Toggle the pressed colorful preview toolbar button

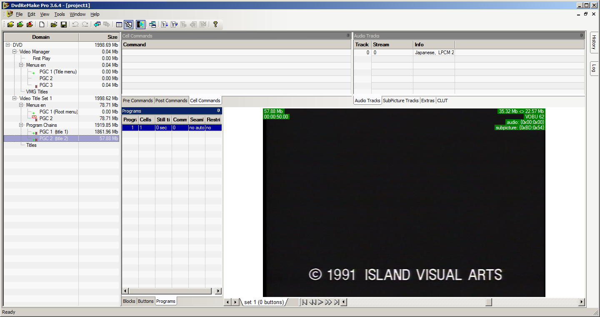point(140,24)
